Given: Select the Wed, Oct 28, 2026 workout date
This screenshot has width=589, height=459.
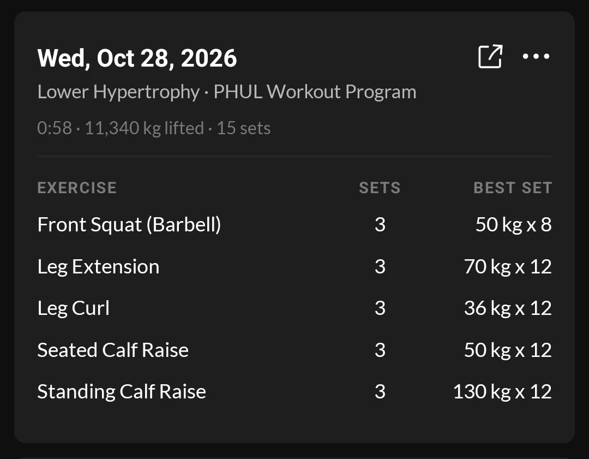Looking at the screenshot, I should [x=137, y=58].
